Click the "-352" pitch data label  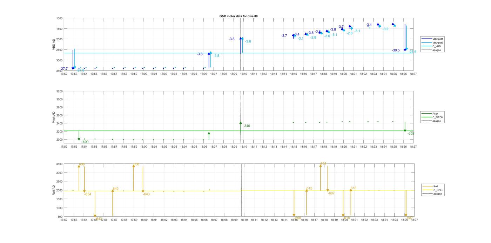pyautogui.click(x=411, y=133)
